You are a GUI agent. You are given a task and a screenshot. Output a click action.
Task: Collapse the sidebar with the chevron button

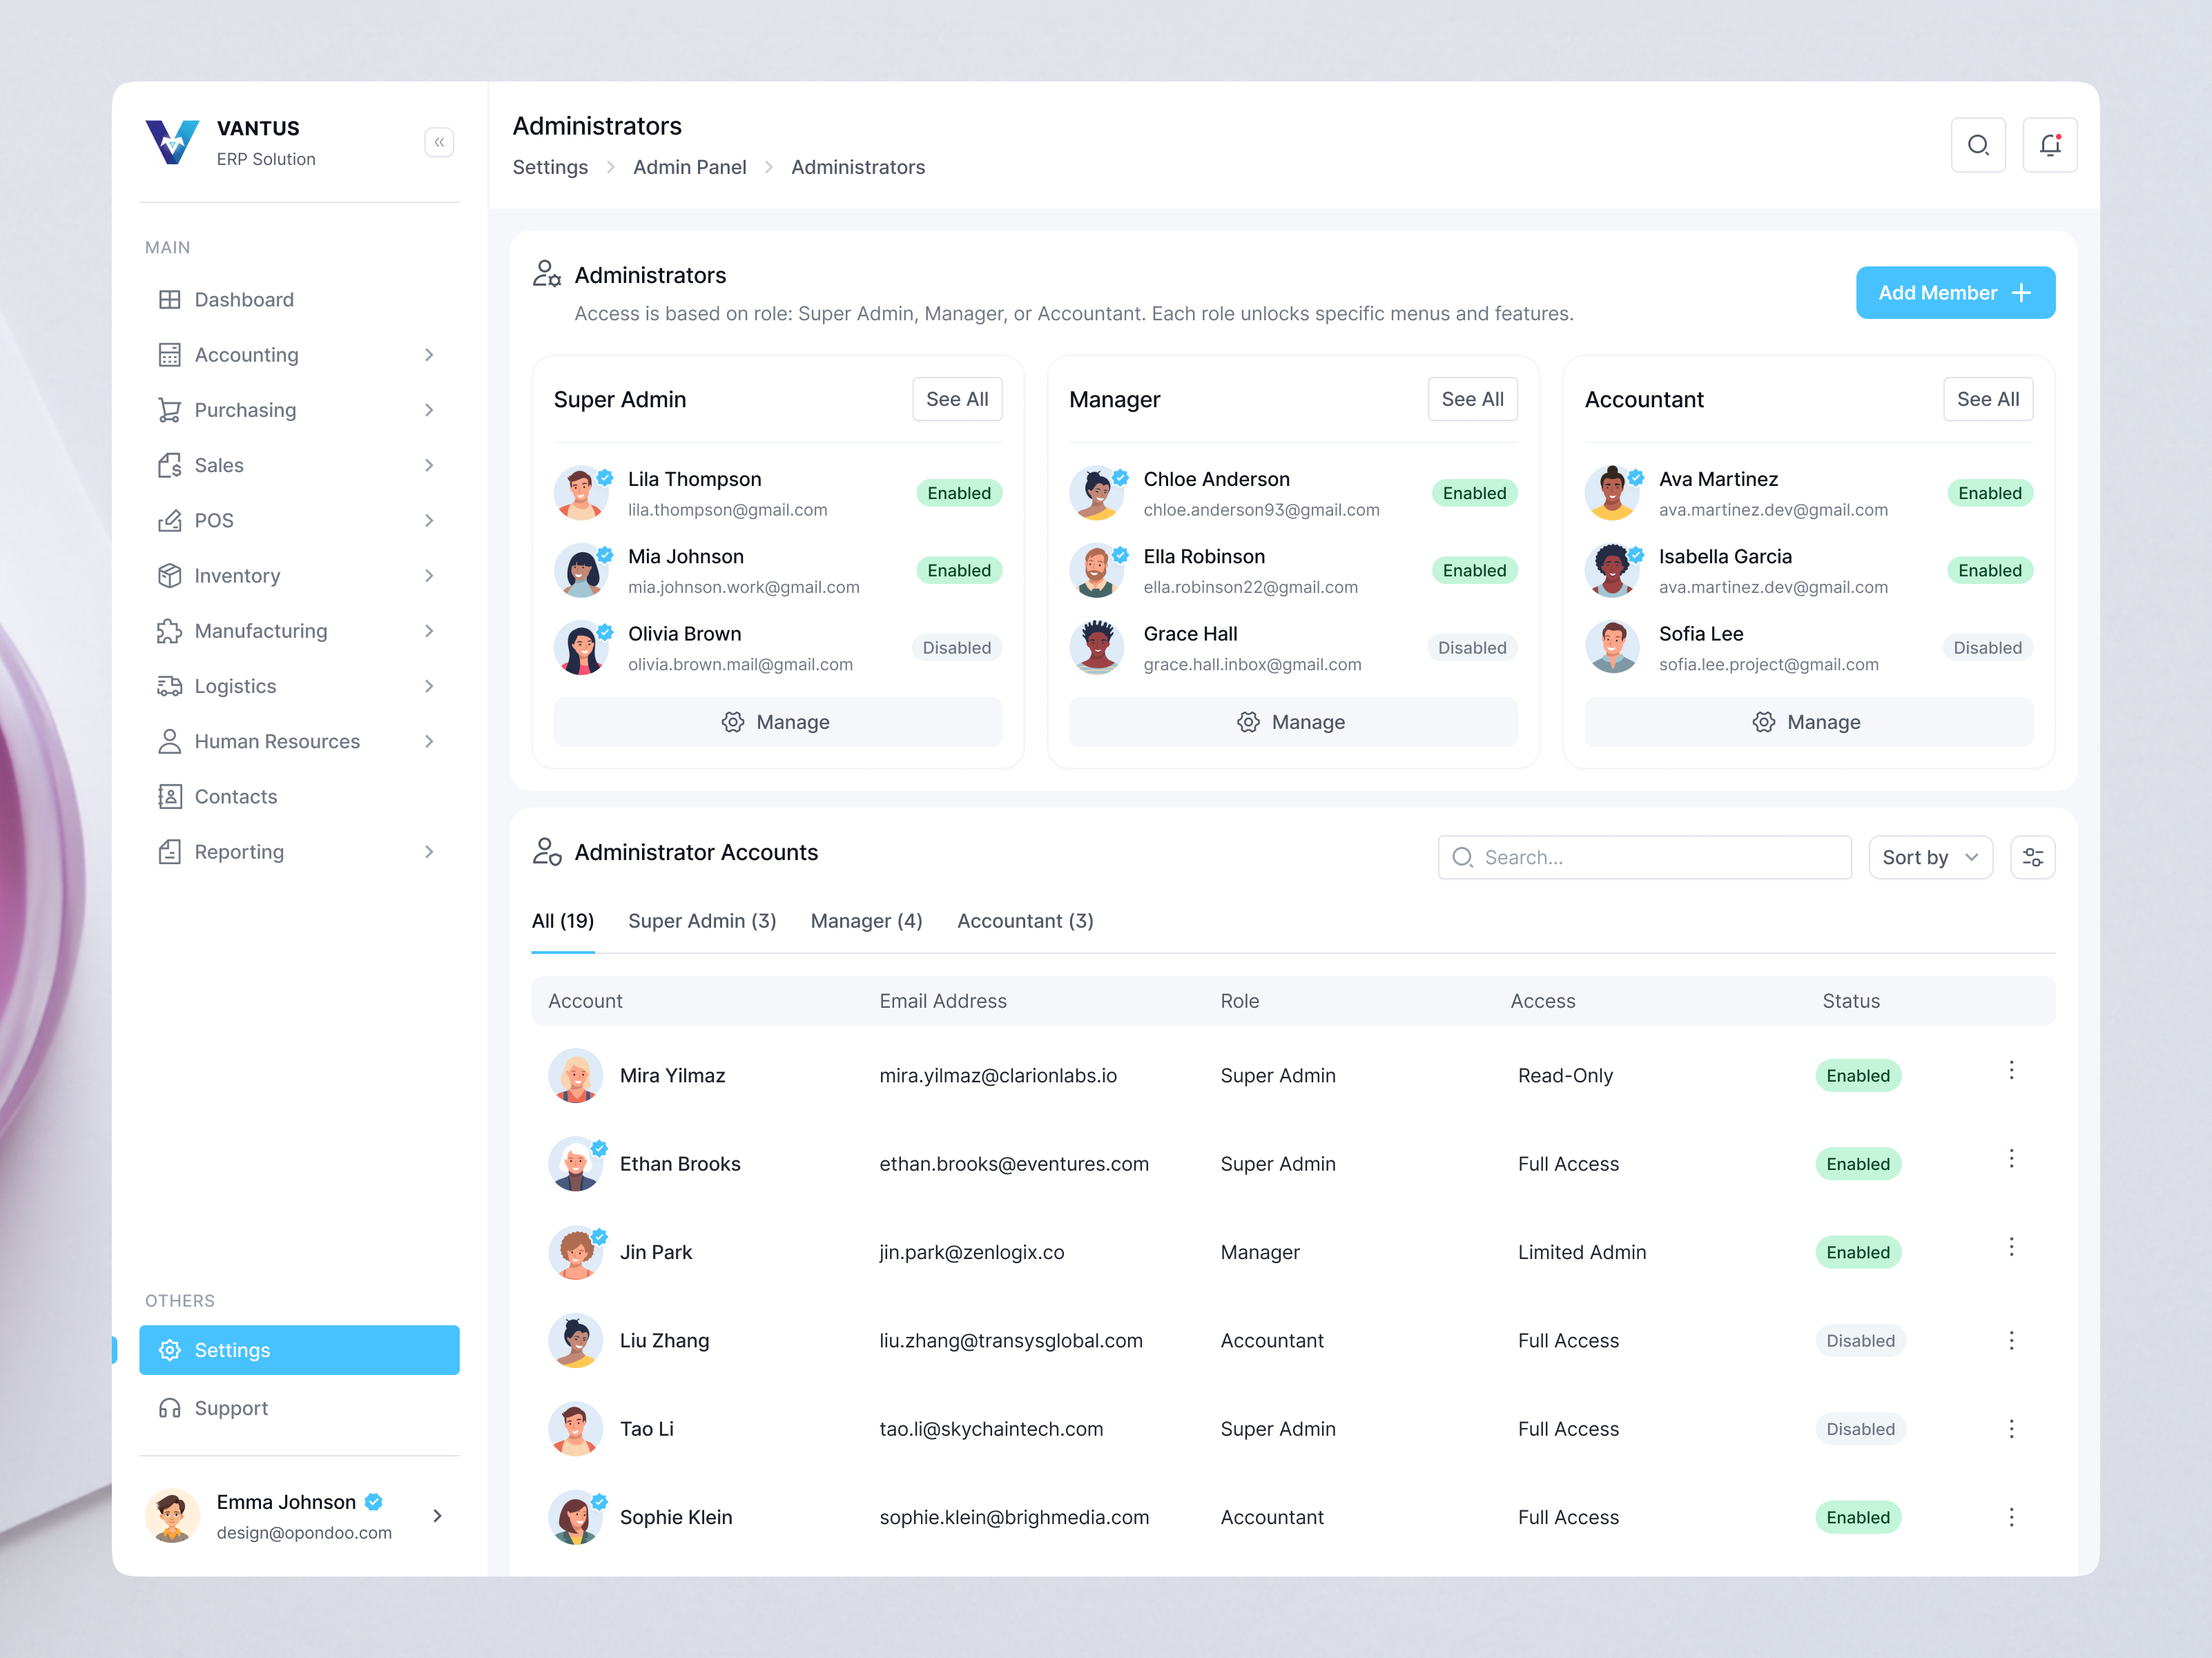(439, 142)
